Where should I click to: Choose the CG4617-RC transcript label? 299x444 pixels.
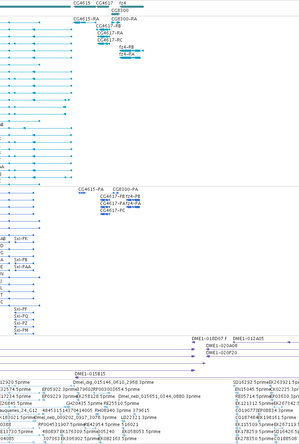pos(110,40)
